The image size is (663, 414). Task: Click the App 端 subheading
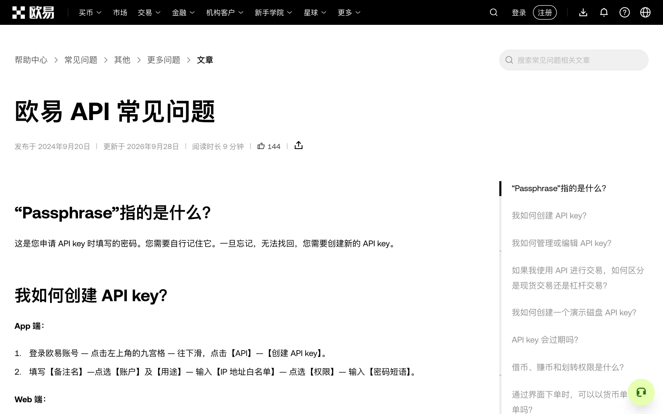tap(29, 326)
